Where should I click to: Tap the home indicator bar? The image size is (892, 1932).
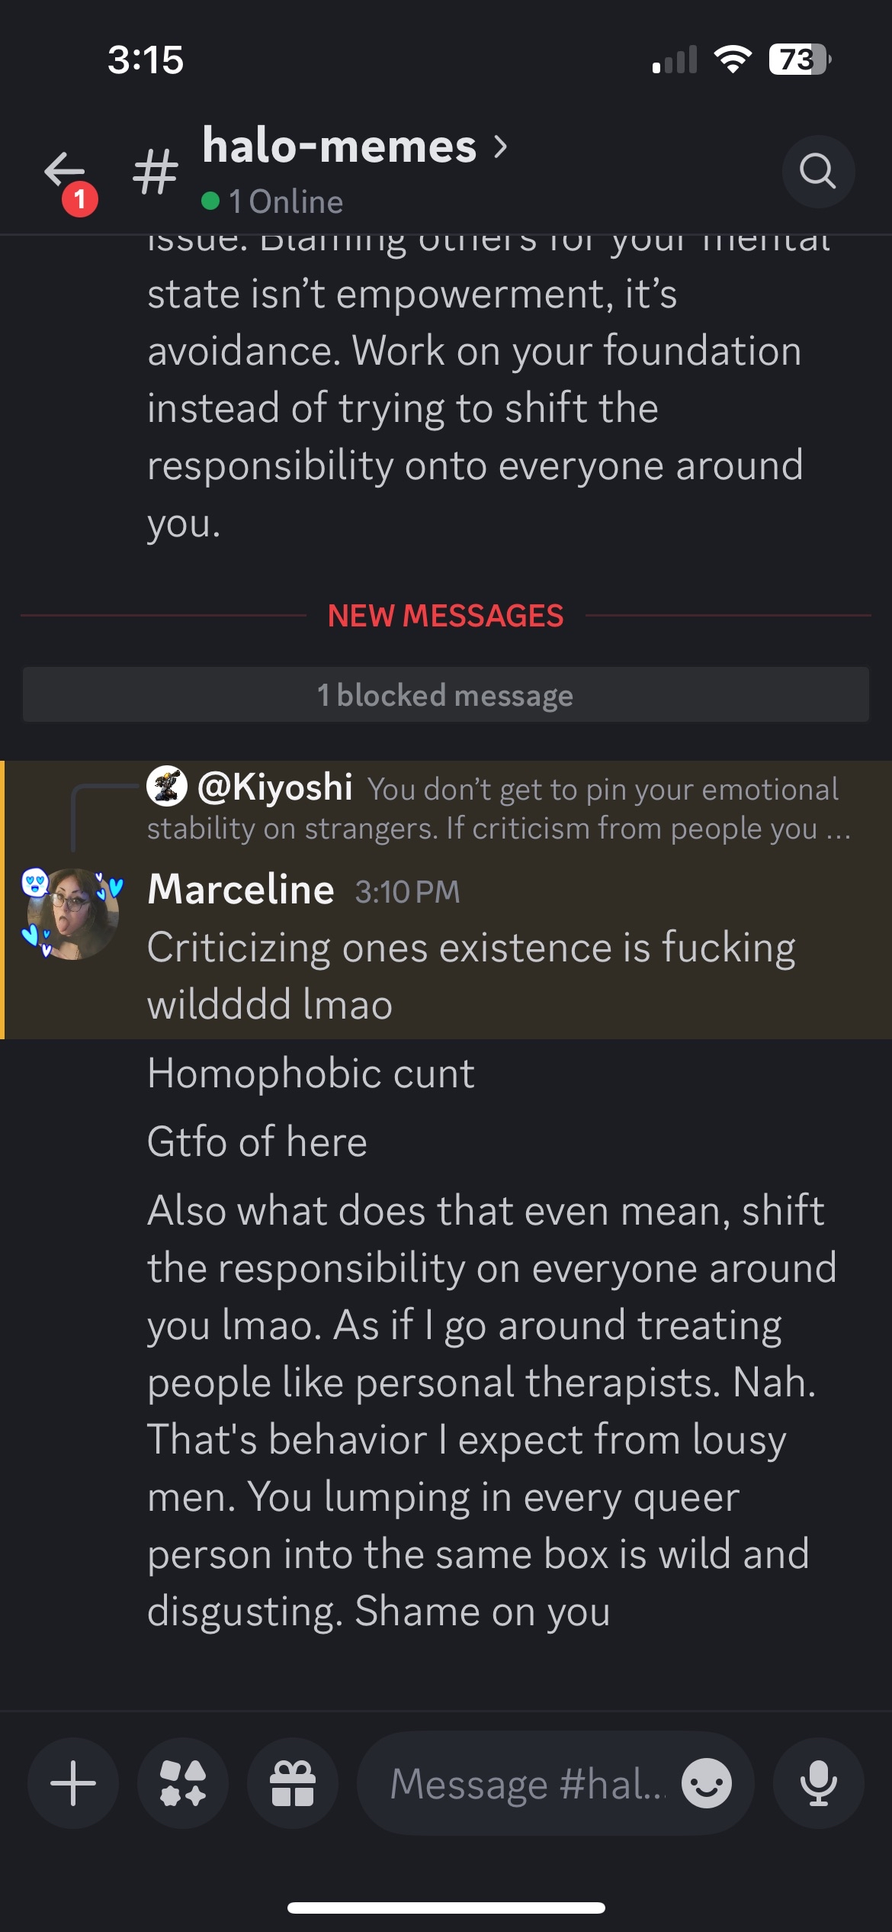coord(446,1908)
